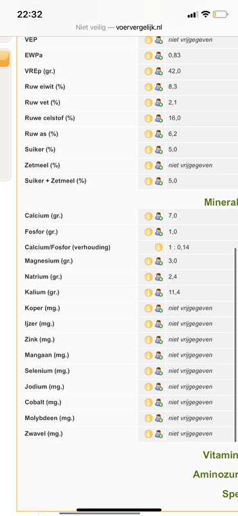
Task: Select the orange tab in the left sidebar
Action: tap(5, 58)
